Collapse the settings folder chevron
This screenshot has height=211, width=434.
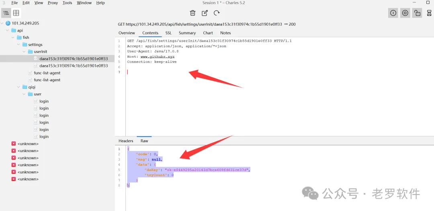click(x=18, y=44)
